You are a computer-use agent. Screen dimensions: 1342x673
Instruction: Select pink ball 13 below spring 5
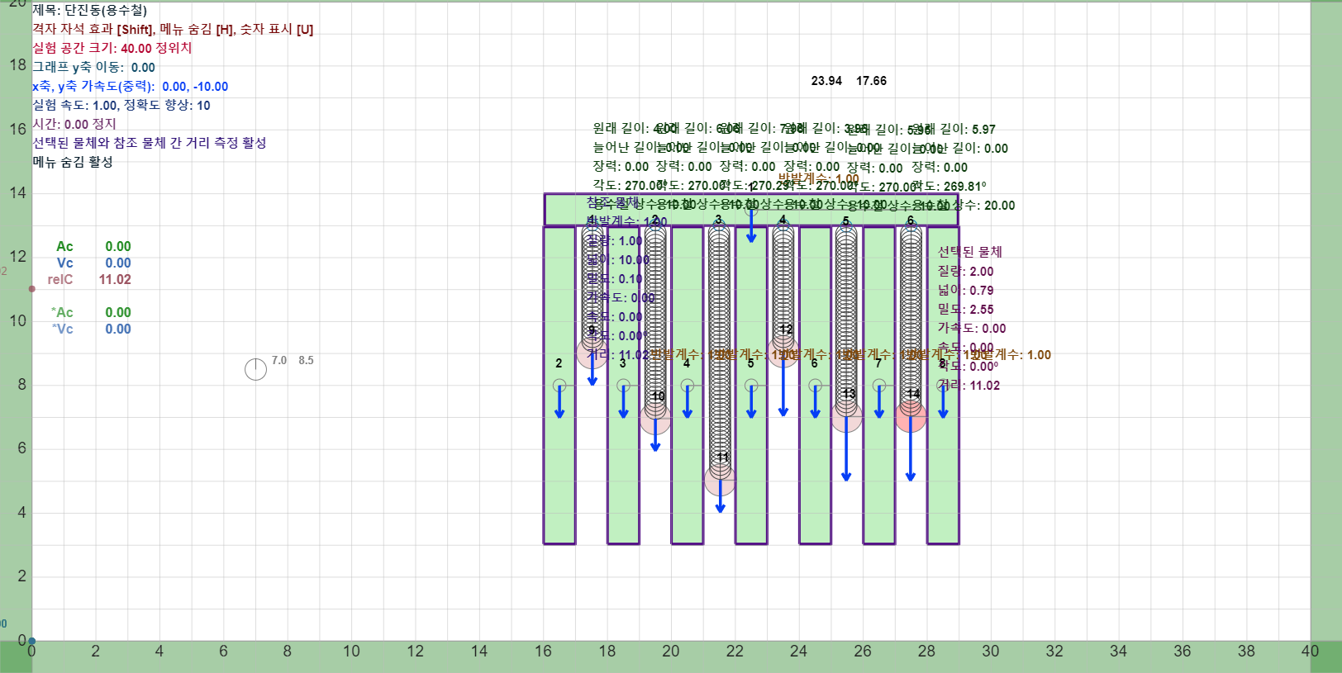pyautogui.click(x=846, y=417)
